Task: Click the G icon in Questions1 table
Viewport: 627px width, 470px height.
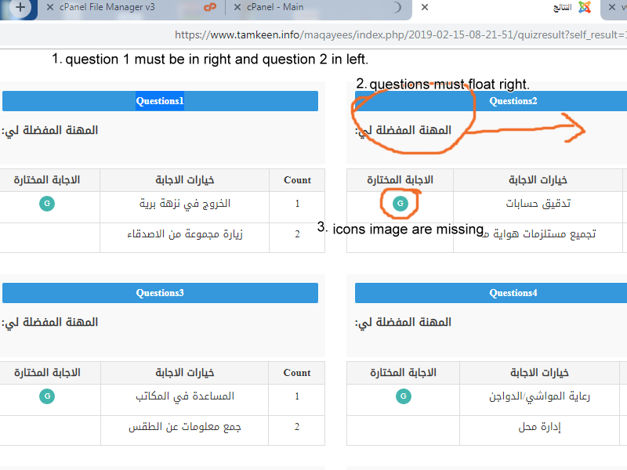Action: [47, 204]
